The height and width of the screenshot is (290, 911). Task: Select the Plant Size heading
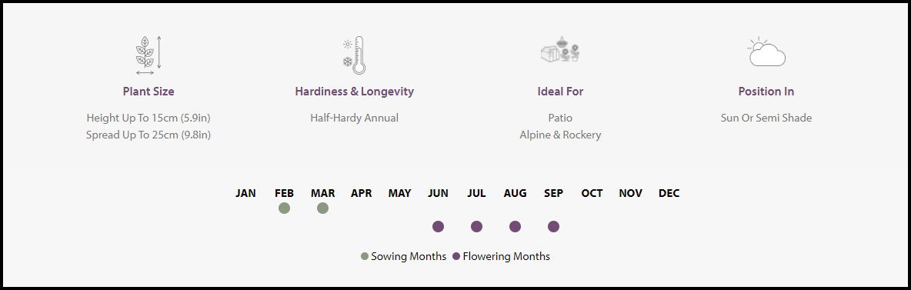point(148,92)
